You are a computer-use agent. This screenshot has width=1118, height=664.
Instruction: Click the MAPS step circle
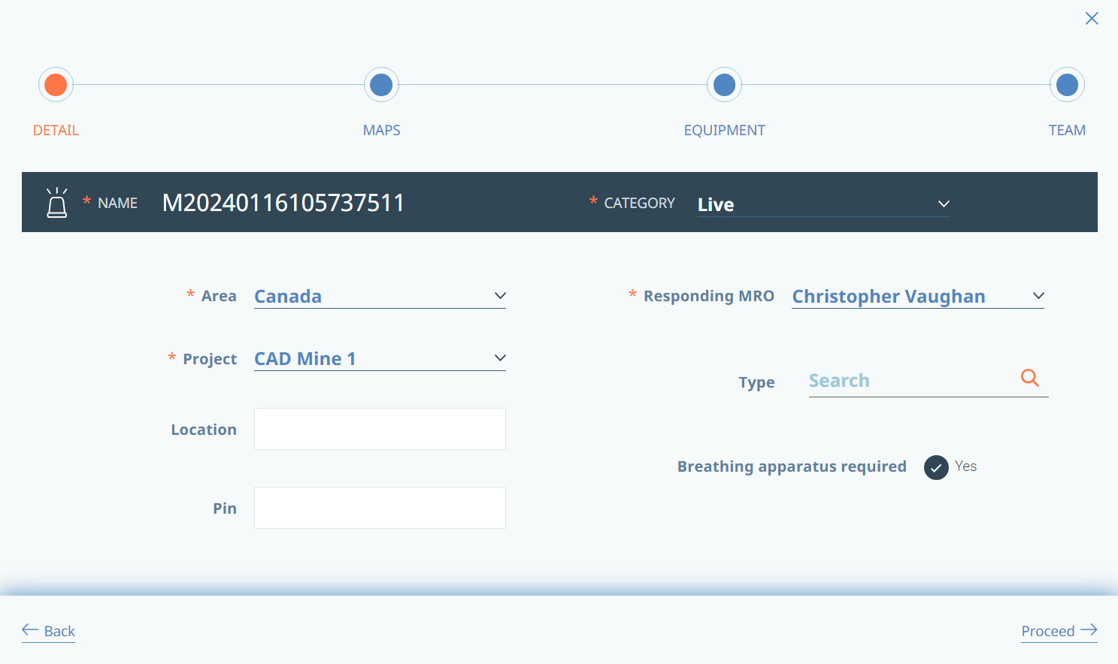(381, 85)
